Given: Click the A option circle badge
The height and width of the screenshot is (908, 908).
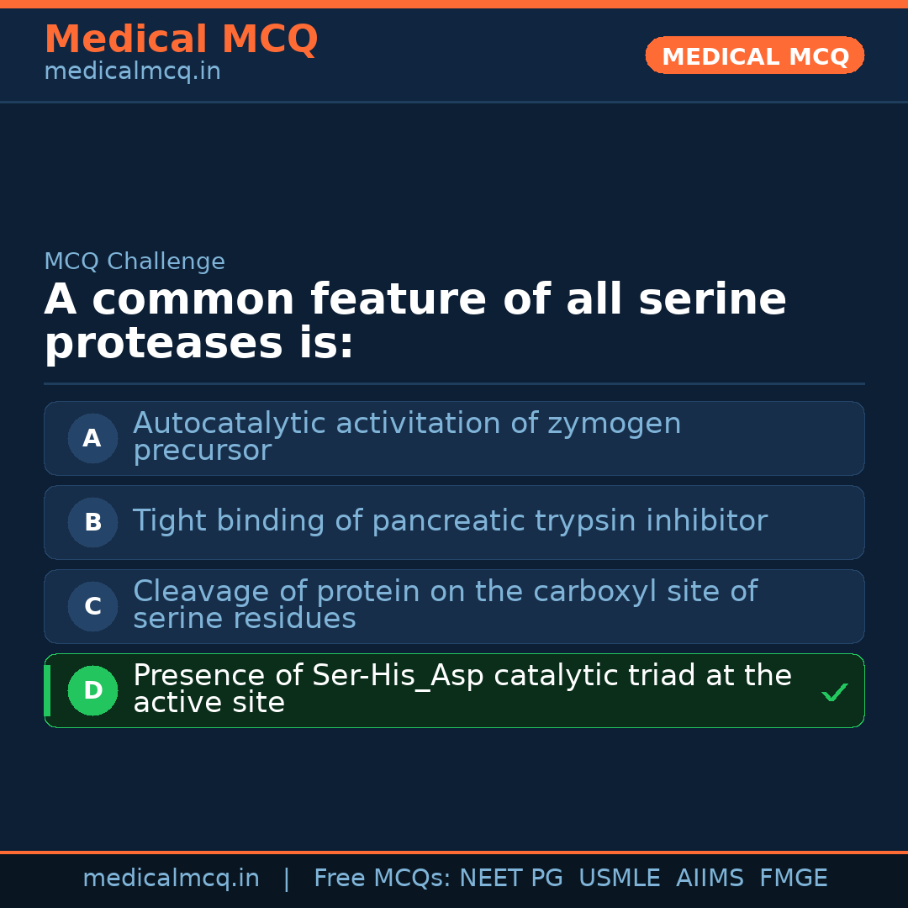Looking at the screenshot, I should 92,438.
